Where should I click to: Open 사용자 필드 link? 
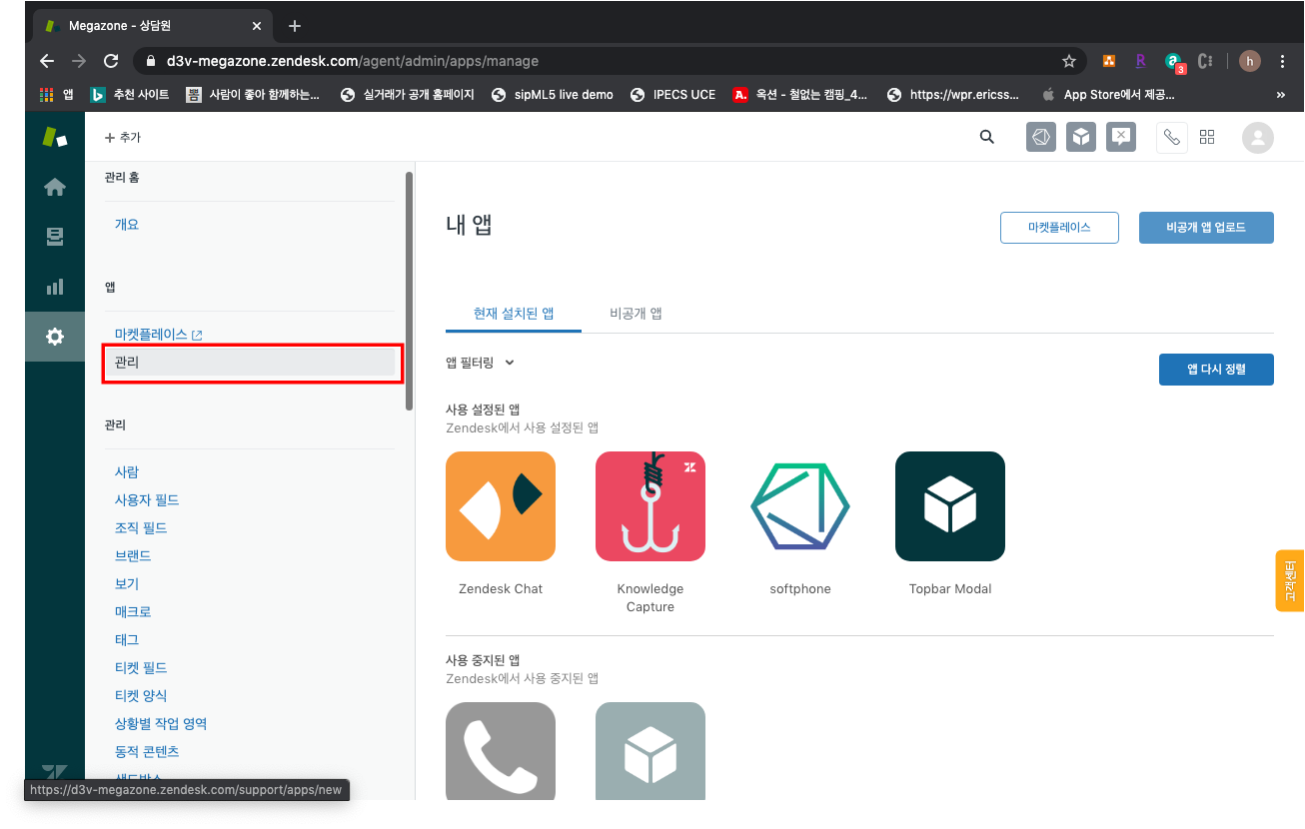[x=147, y=499]
